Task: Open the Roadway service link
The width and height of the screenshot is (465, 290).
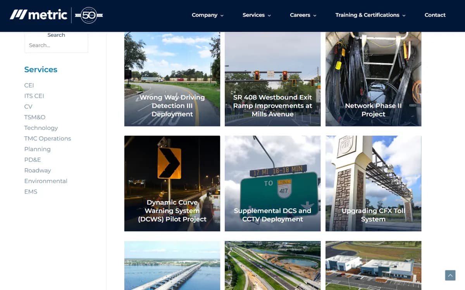Action: pos(38,170)
